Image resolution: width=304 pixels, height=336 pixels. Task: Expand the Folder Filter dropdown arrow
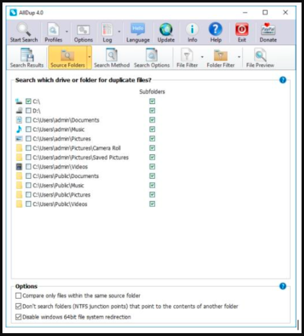point(239,57)
